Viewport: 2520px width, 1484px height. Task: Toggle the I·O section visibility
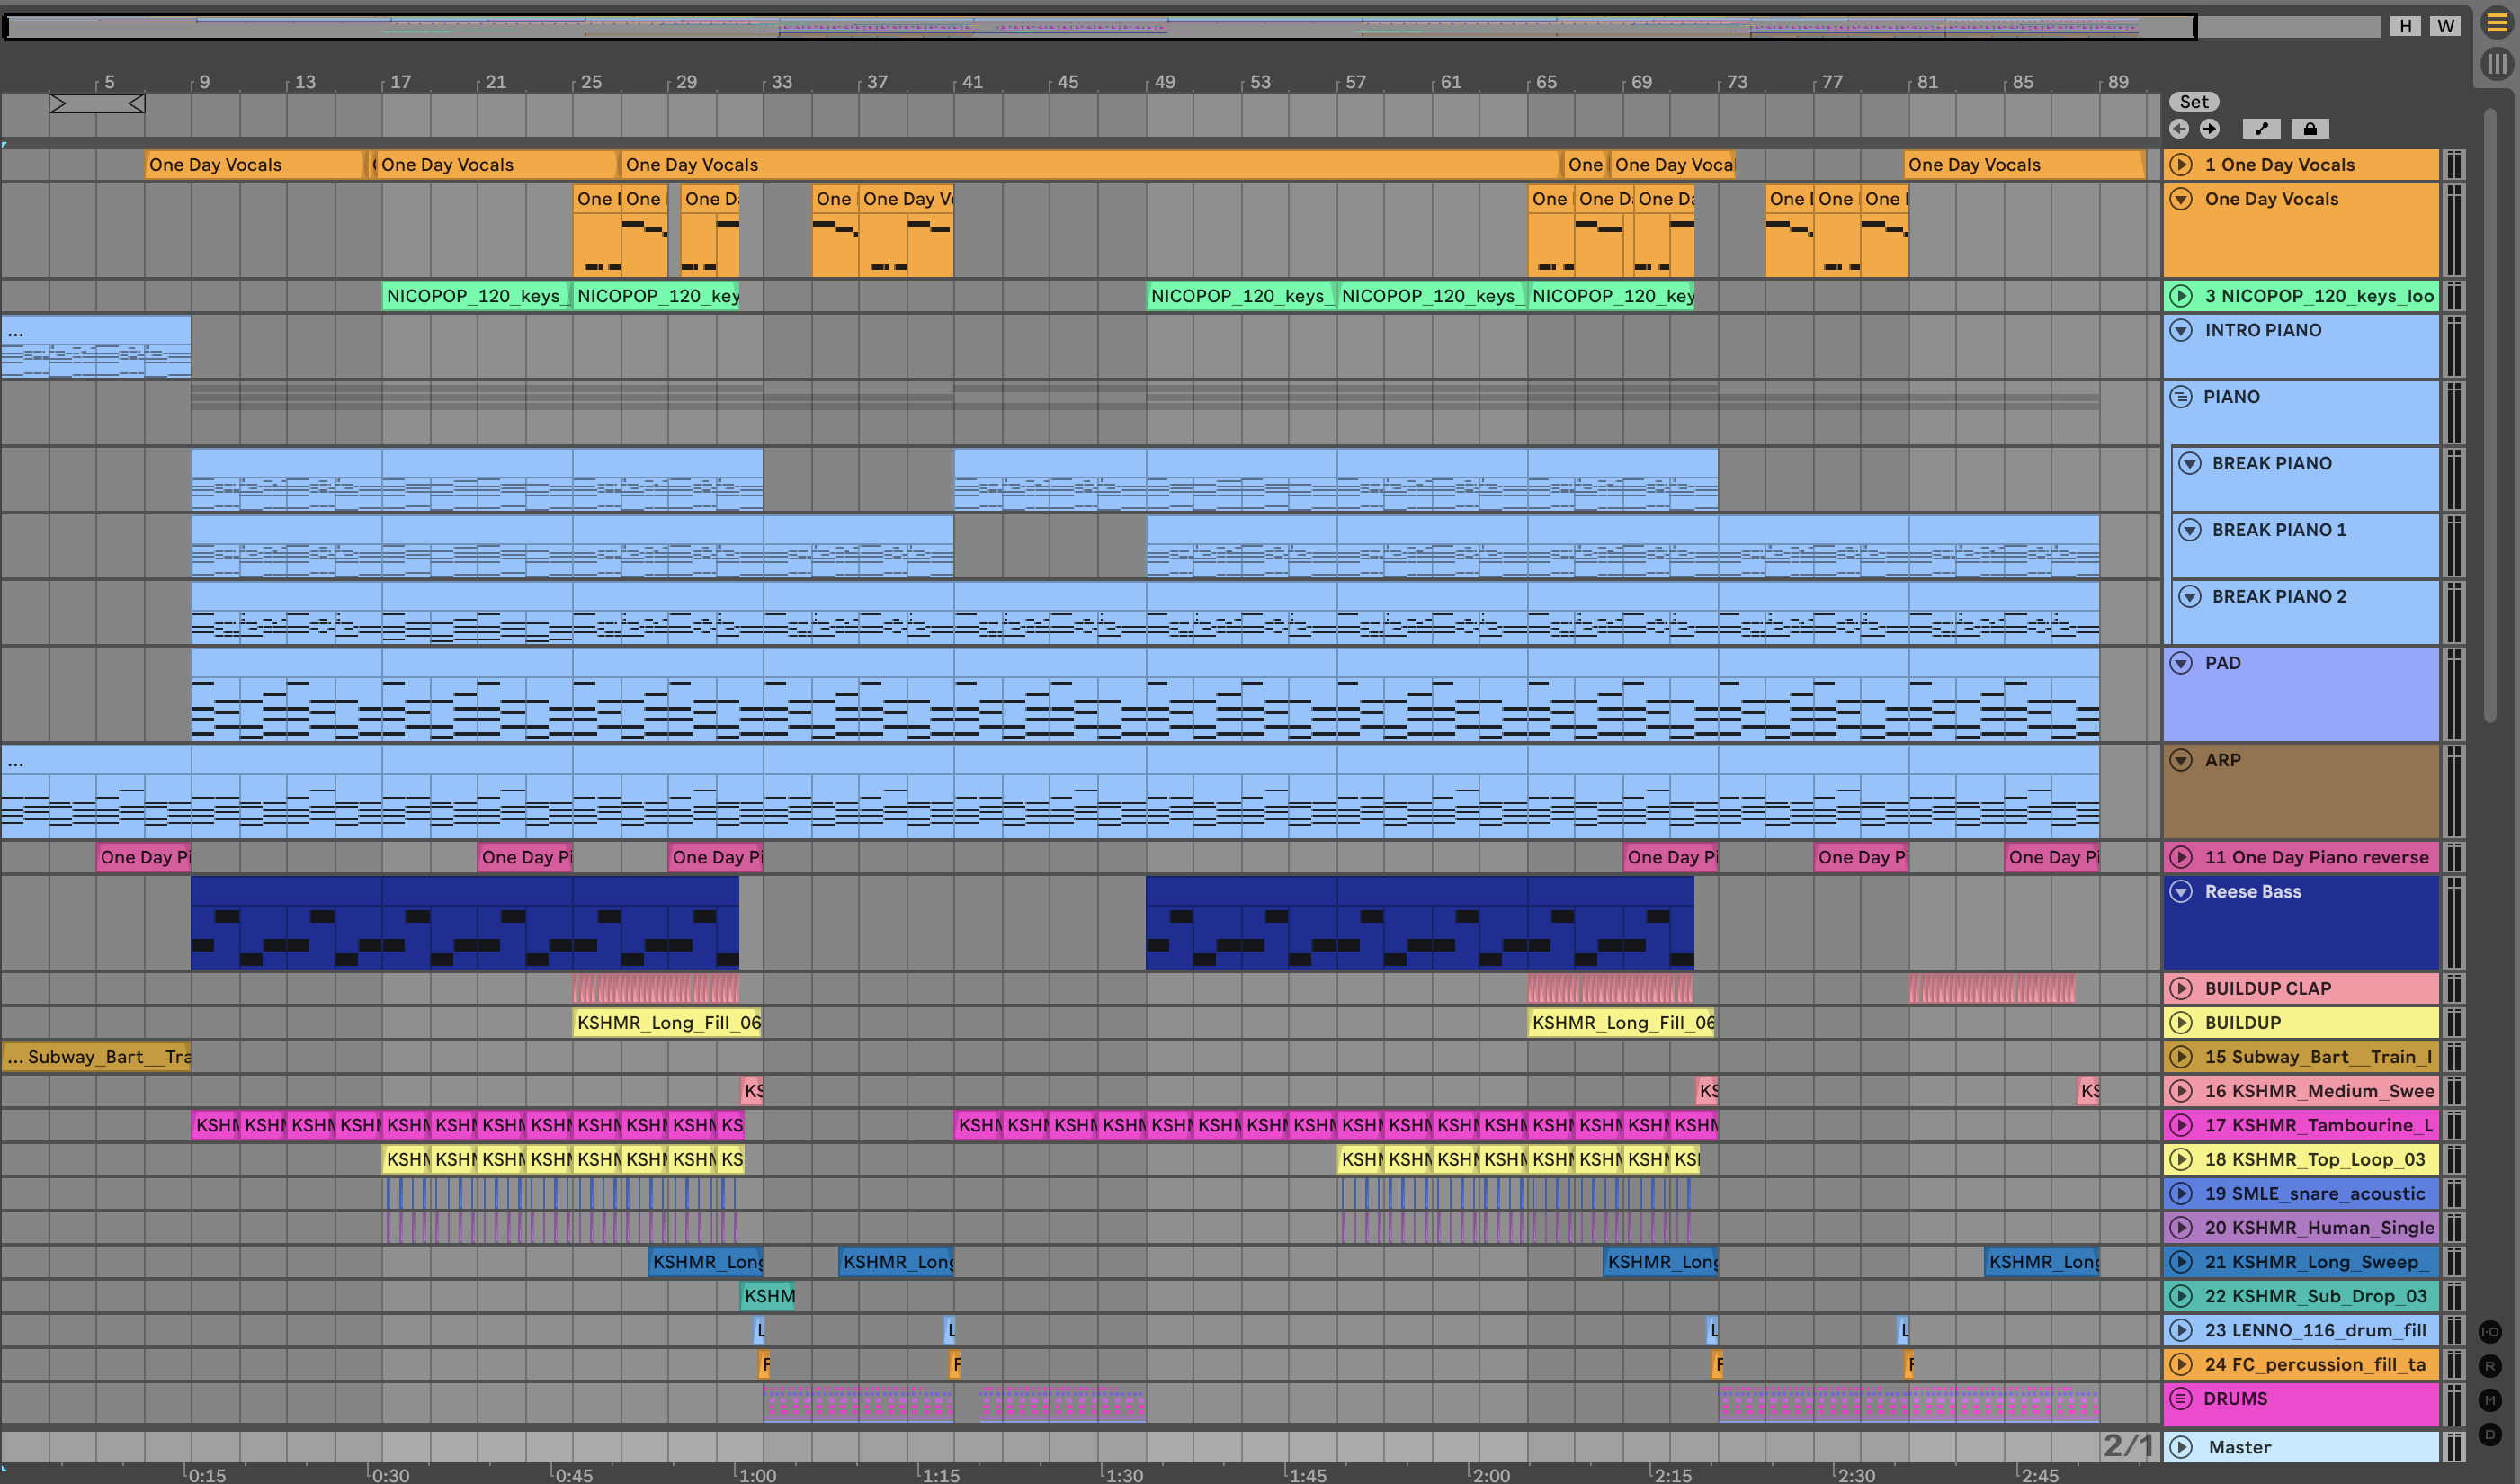click(x=2490, y=1332)
